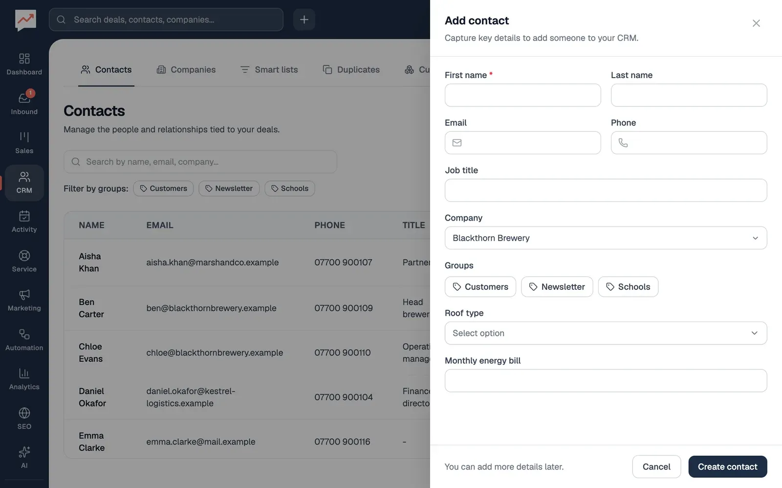
Task: Focus the Job title field
Action: pos(606,190)
